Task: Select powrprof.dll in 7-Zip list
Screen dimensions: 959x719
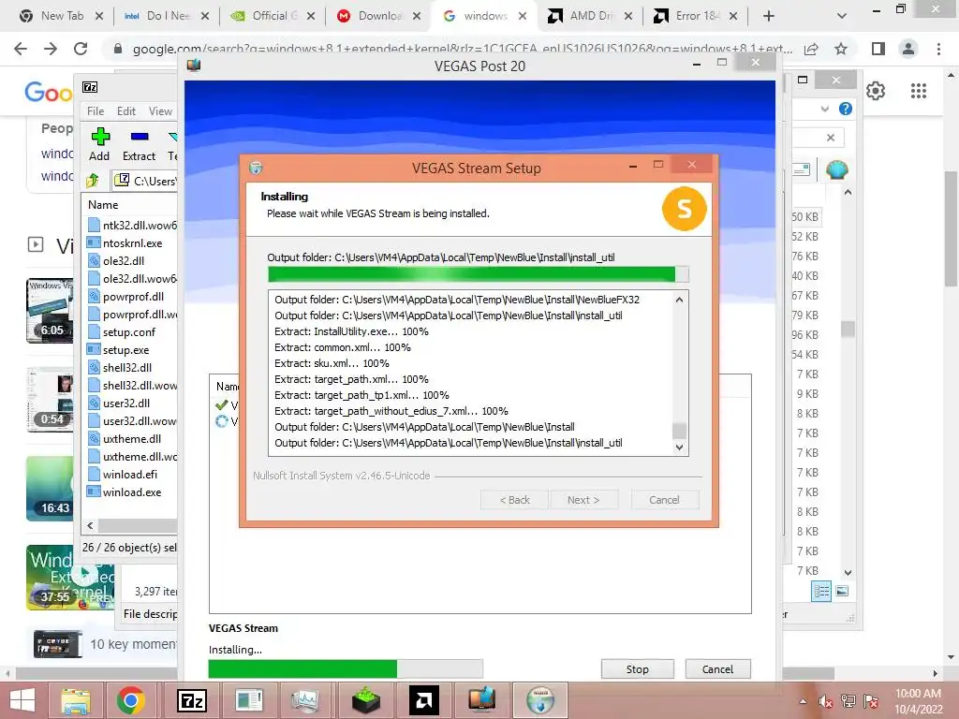Action: pyautogui.click(x=133, y=297)
